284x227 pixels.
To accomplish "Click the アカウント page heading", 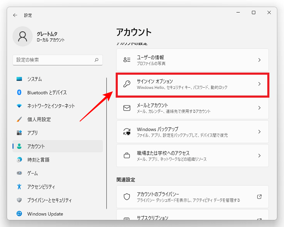I will [134, 32].
